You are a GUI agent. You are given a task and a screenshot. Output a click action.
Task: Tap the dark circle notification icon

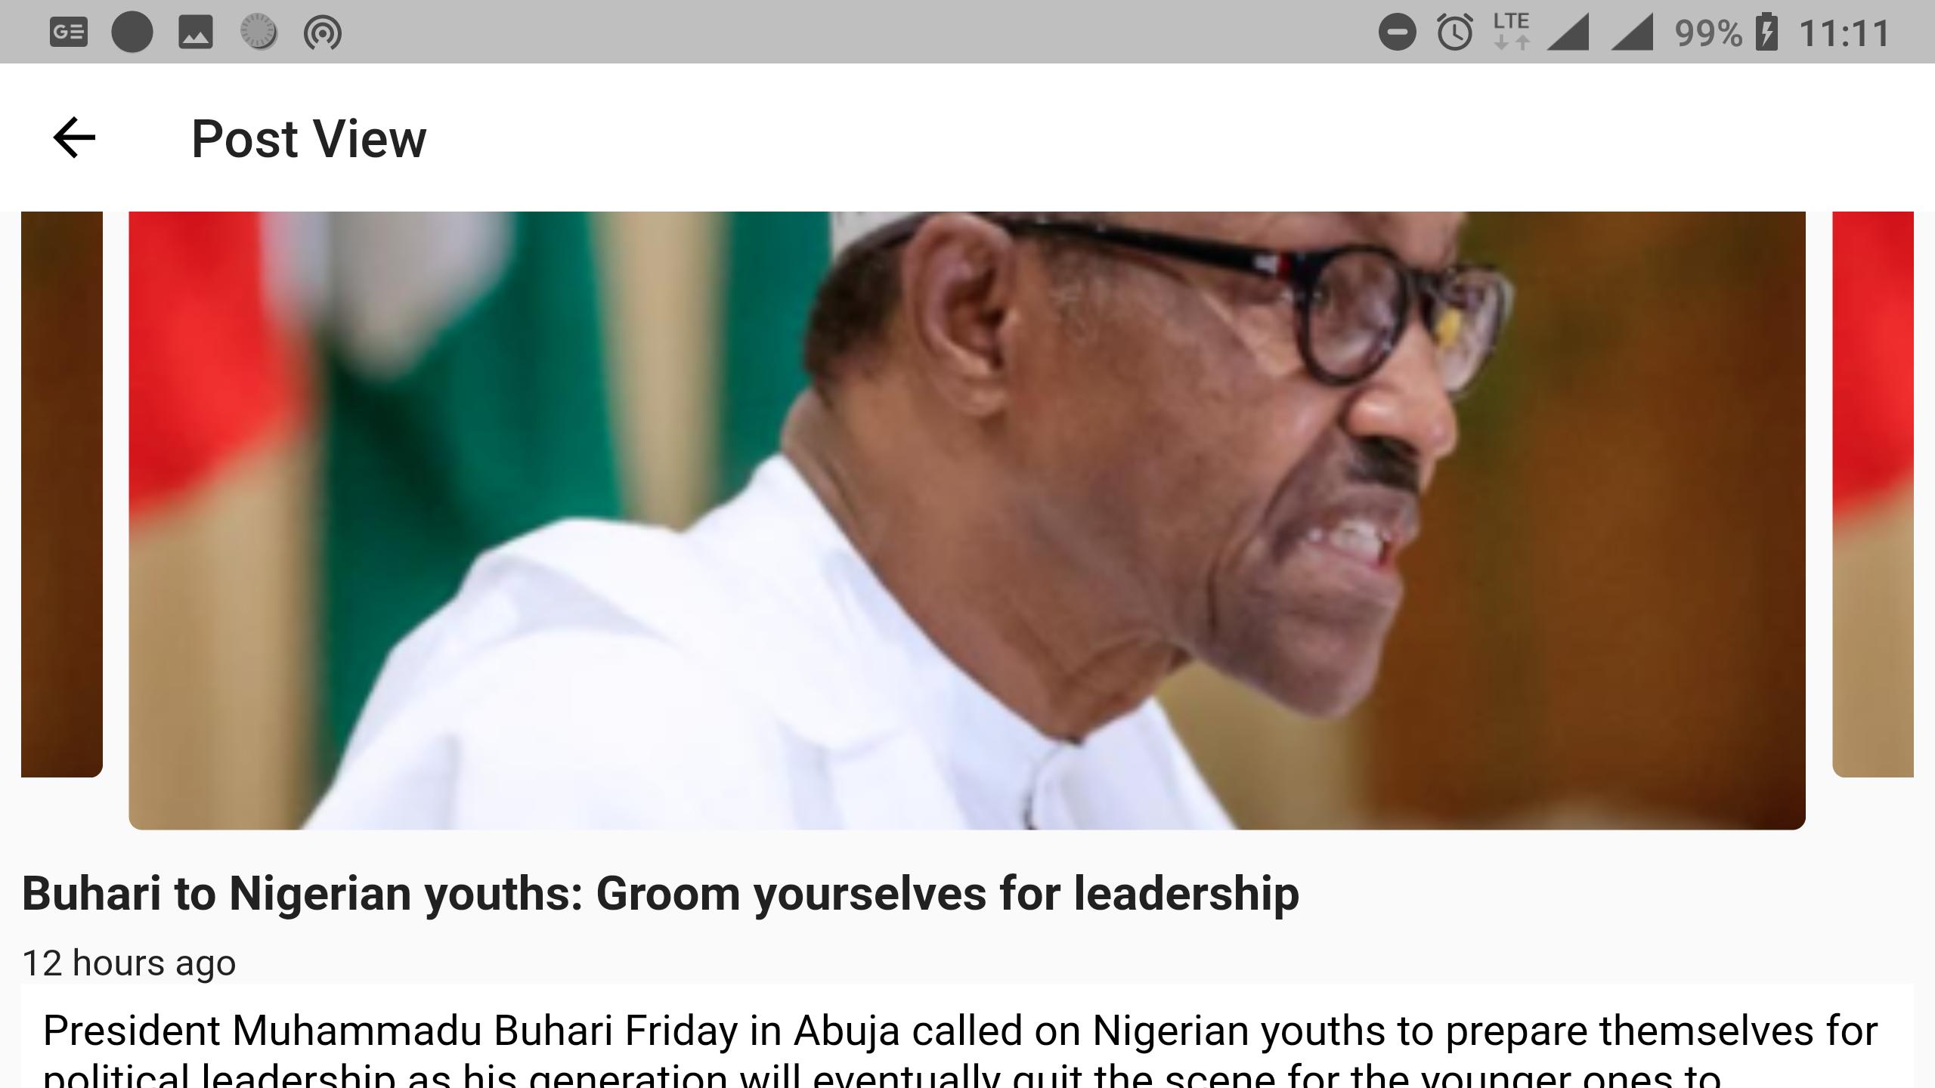[x=132, y=32]
